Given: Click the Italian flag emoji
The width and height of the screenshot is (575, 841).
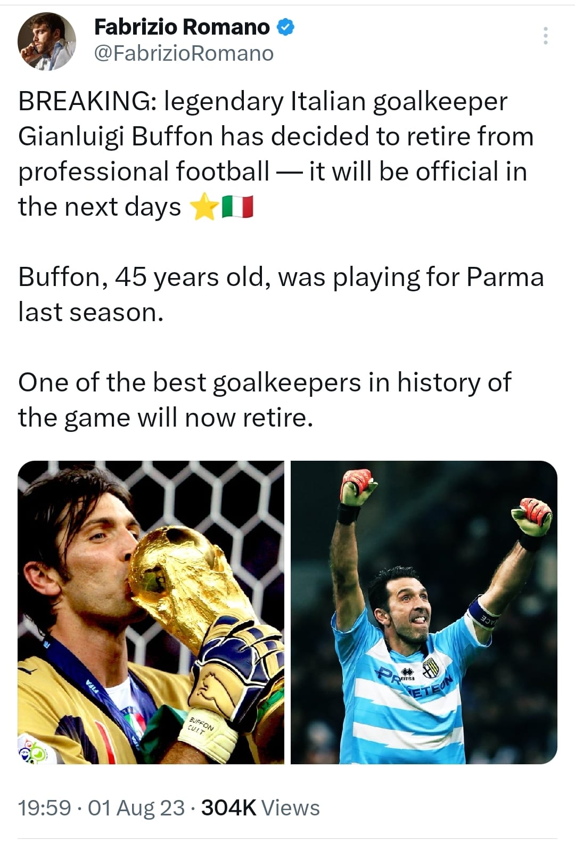Looking at the screenshot, I should (x=237, y=207).
